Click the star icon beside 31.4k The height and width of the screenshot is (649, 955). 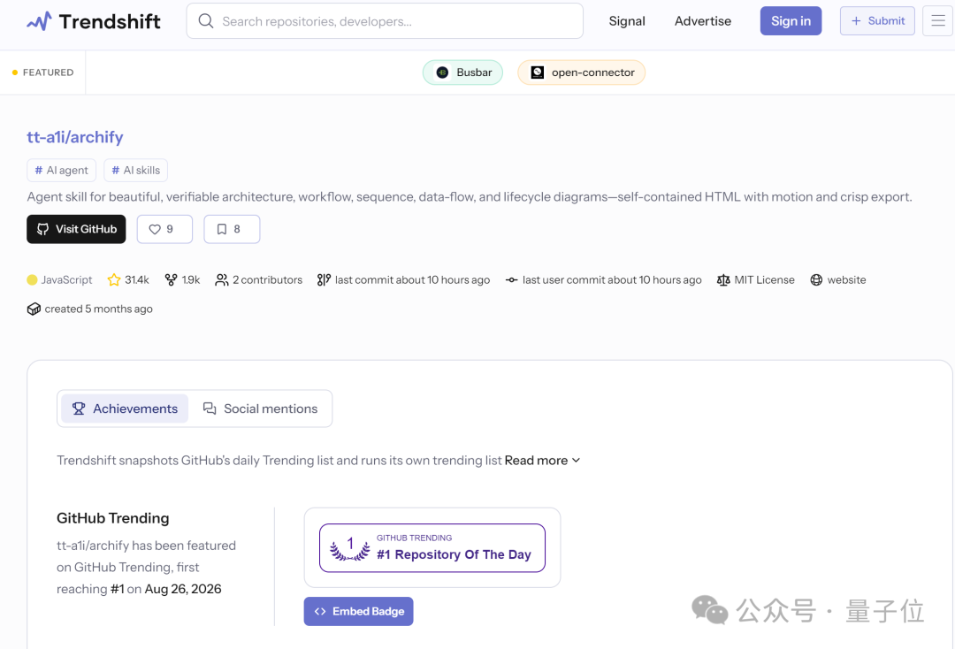[114, 280]
